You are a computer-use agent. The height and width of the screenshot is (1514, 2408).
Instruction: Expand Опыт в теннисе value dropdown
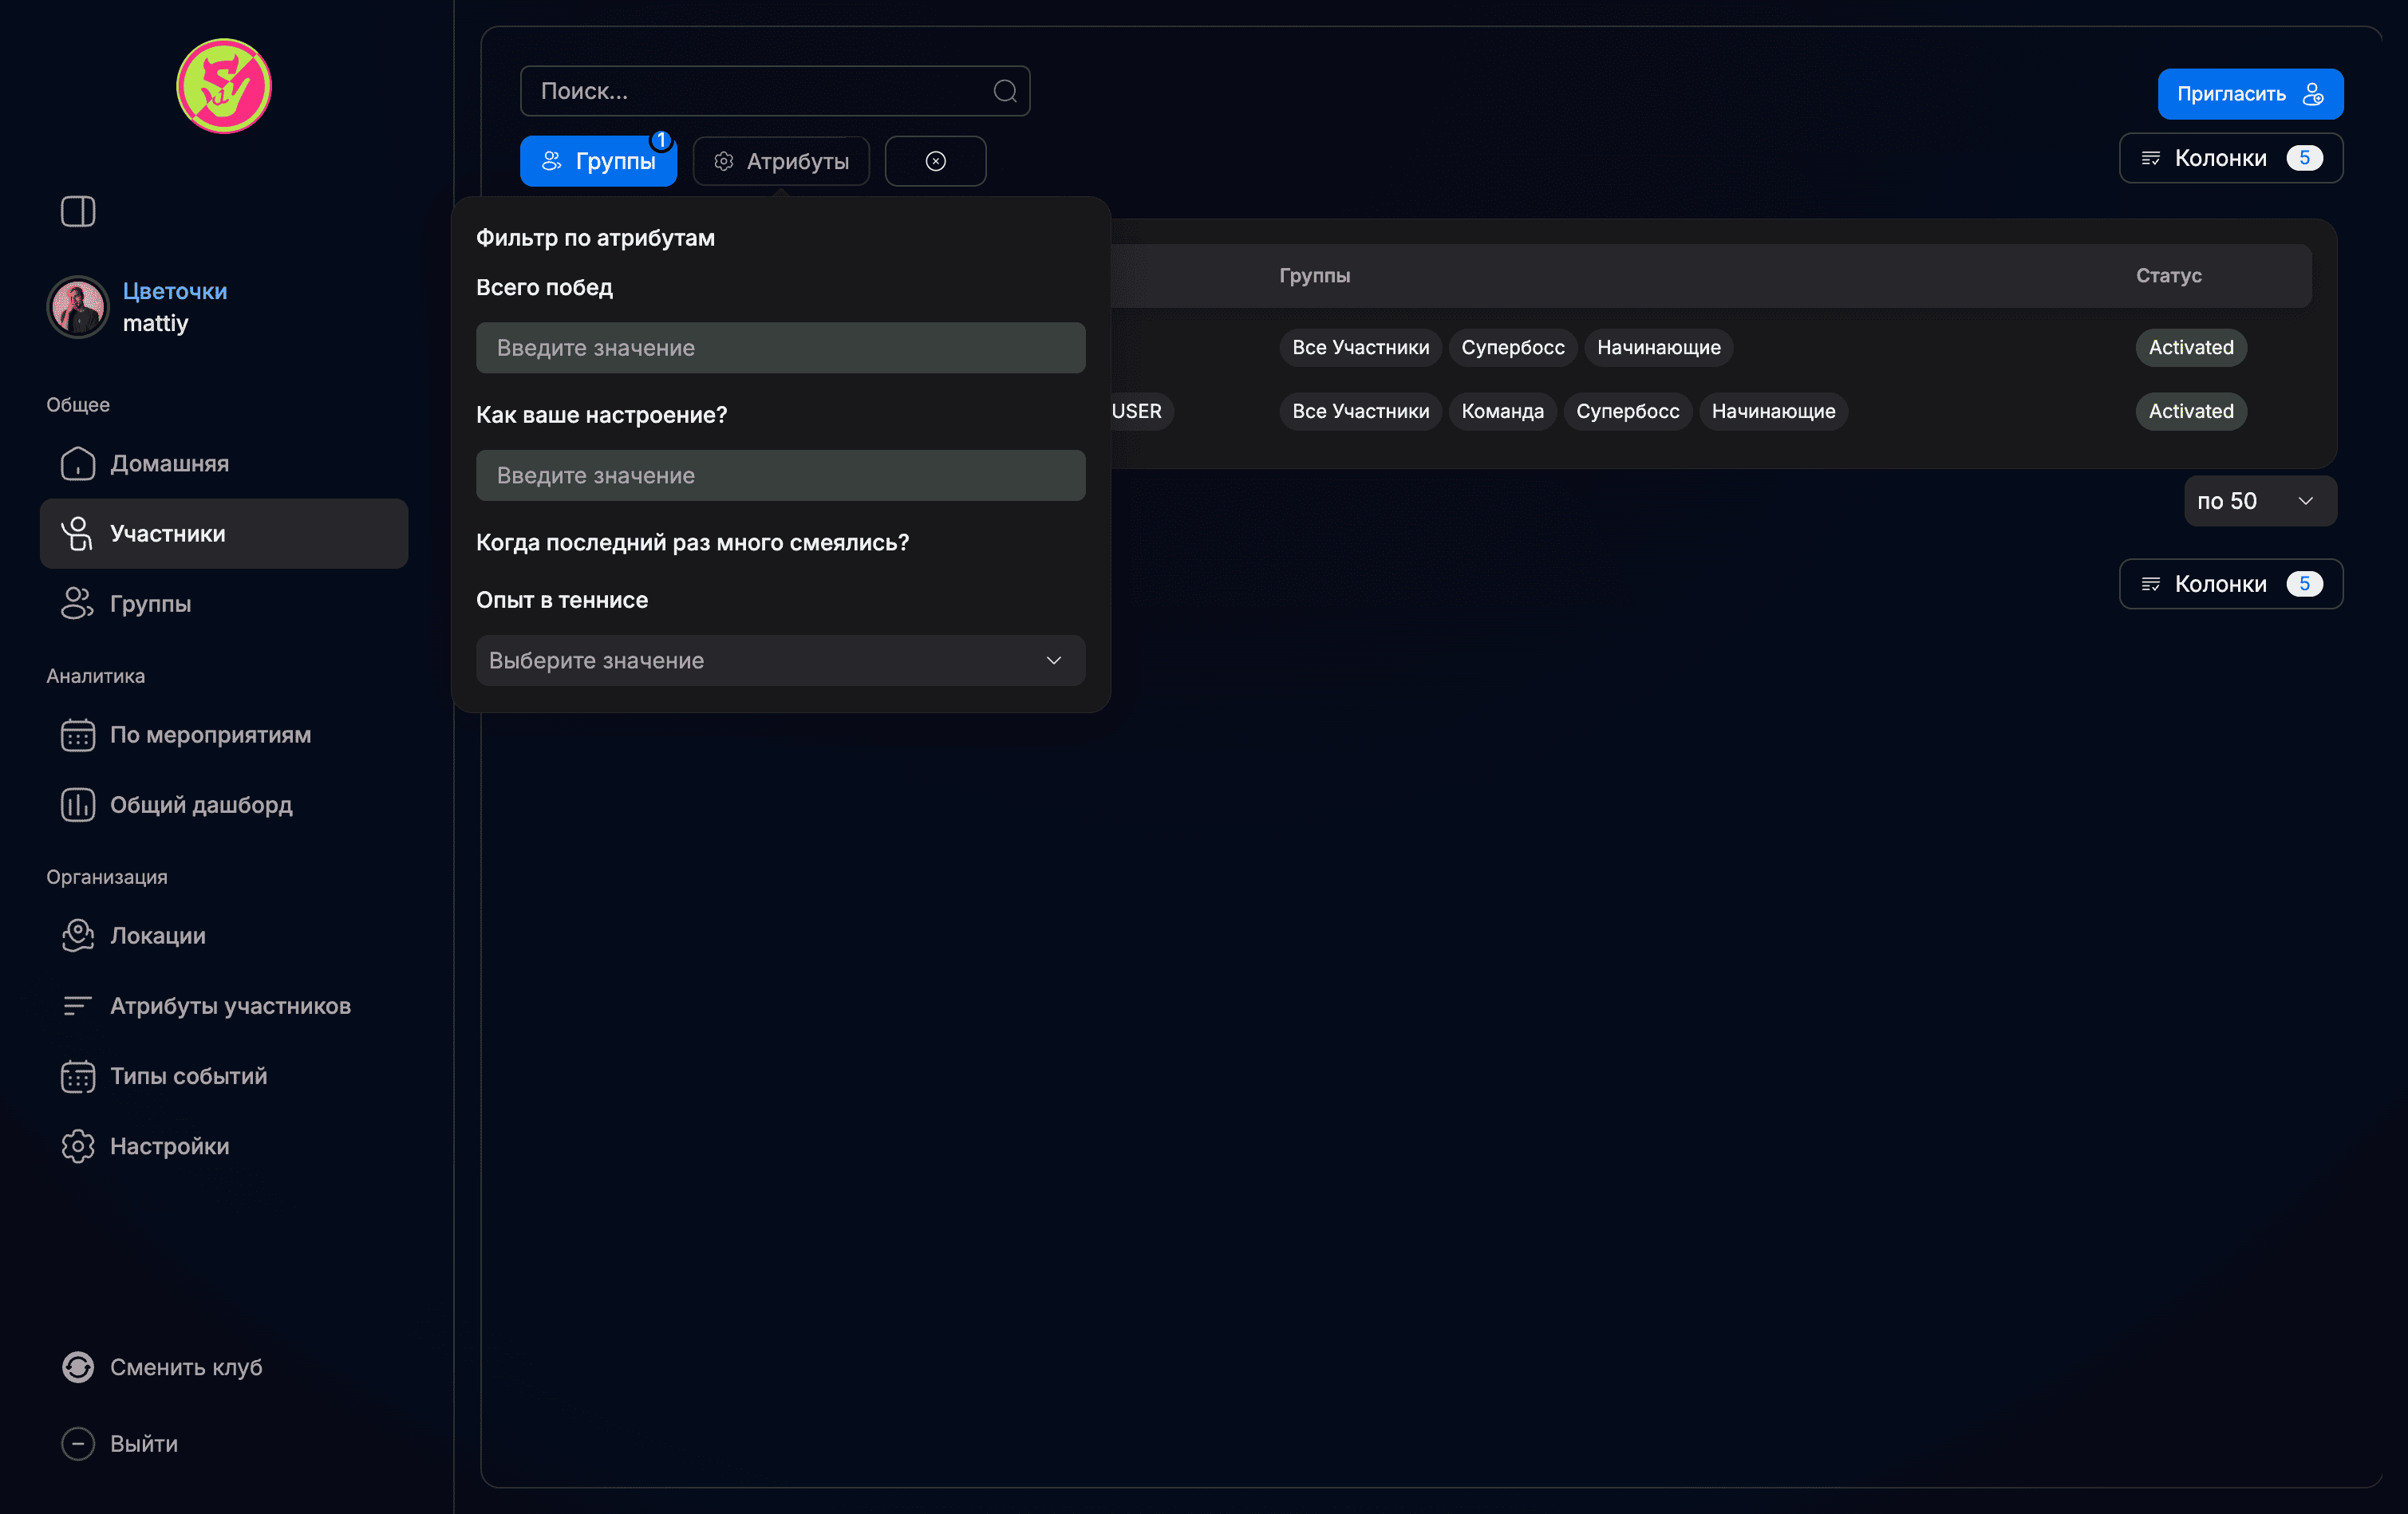(x=780, y=661)
